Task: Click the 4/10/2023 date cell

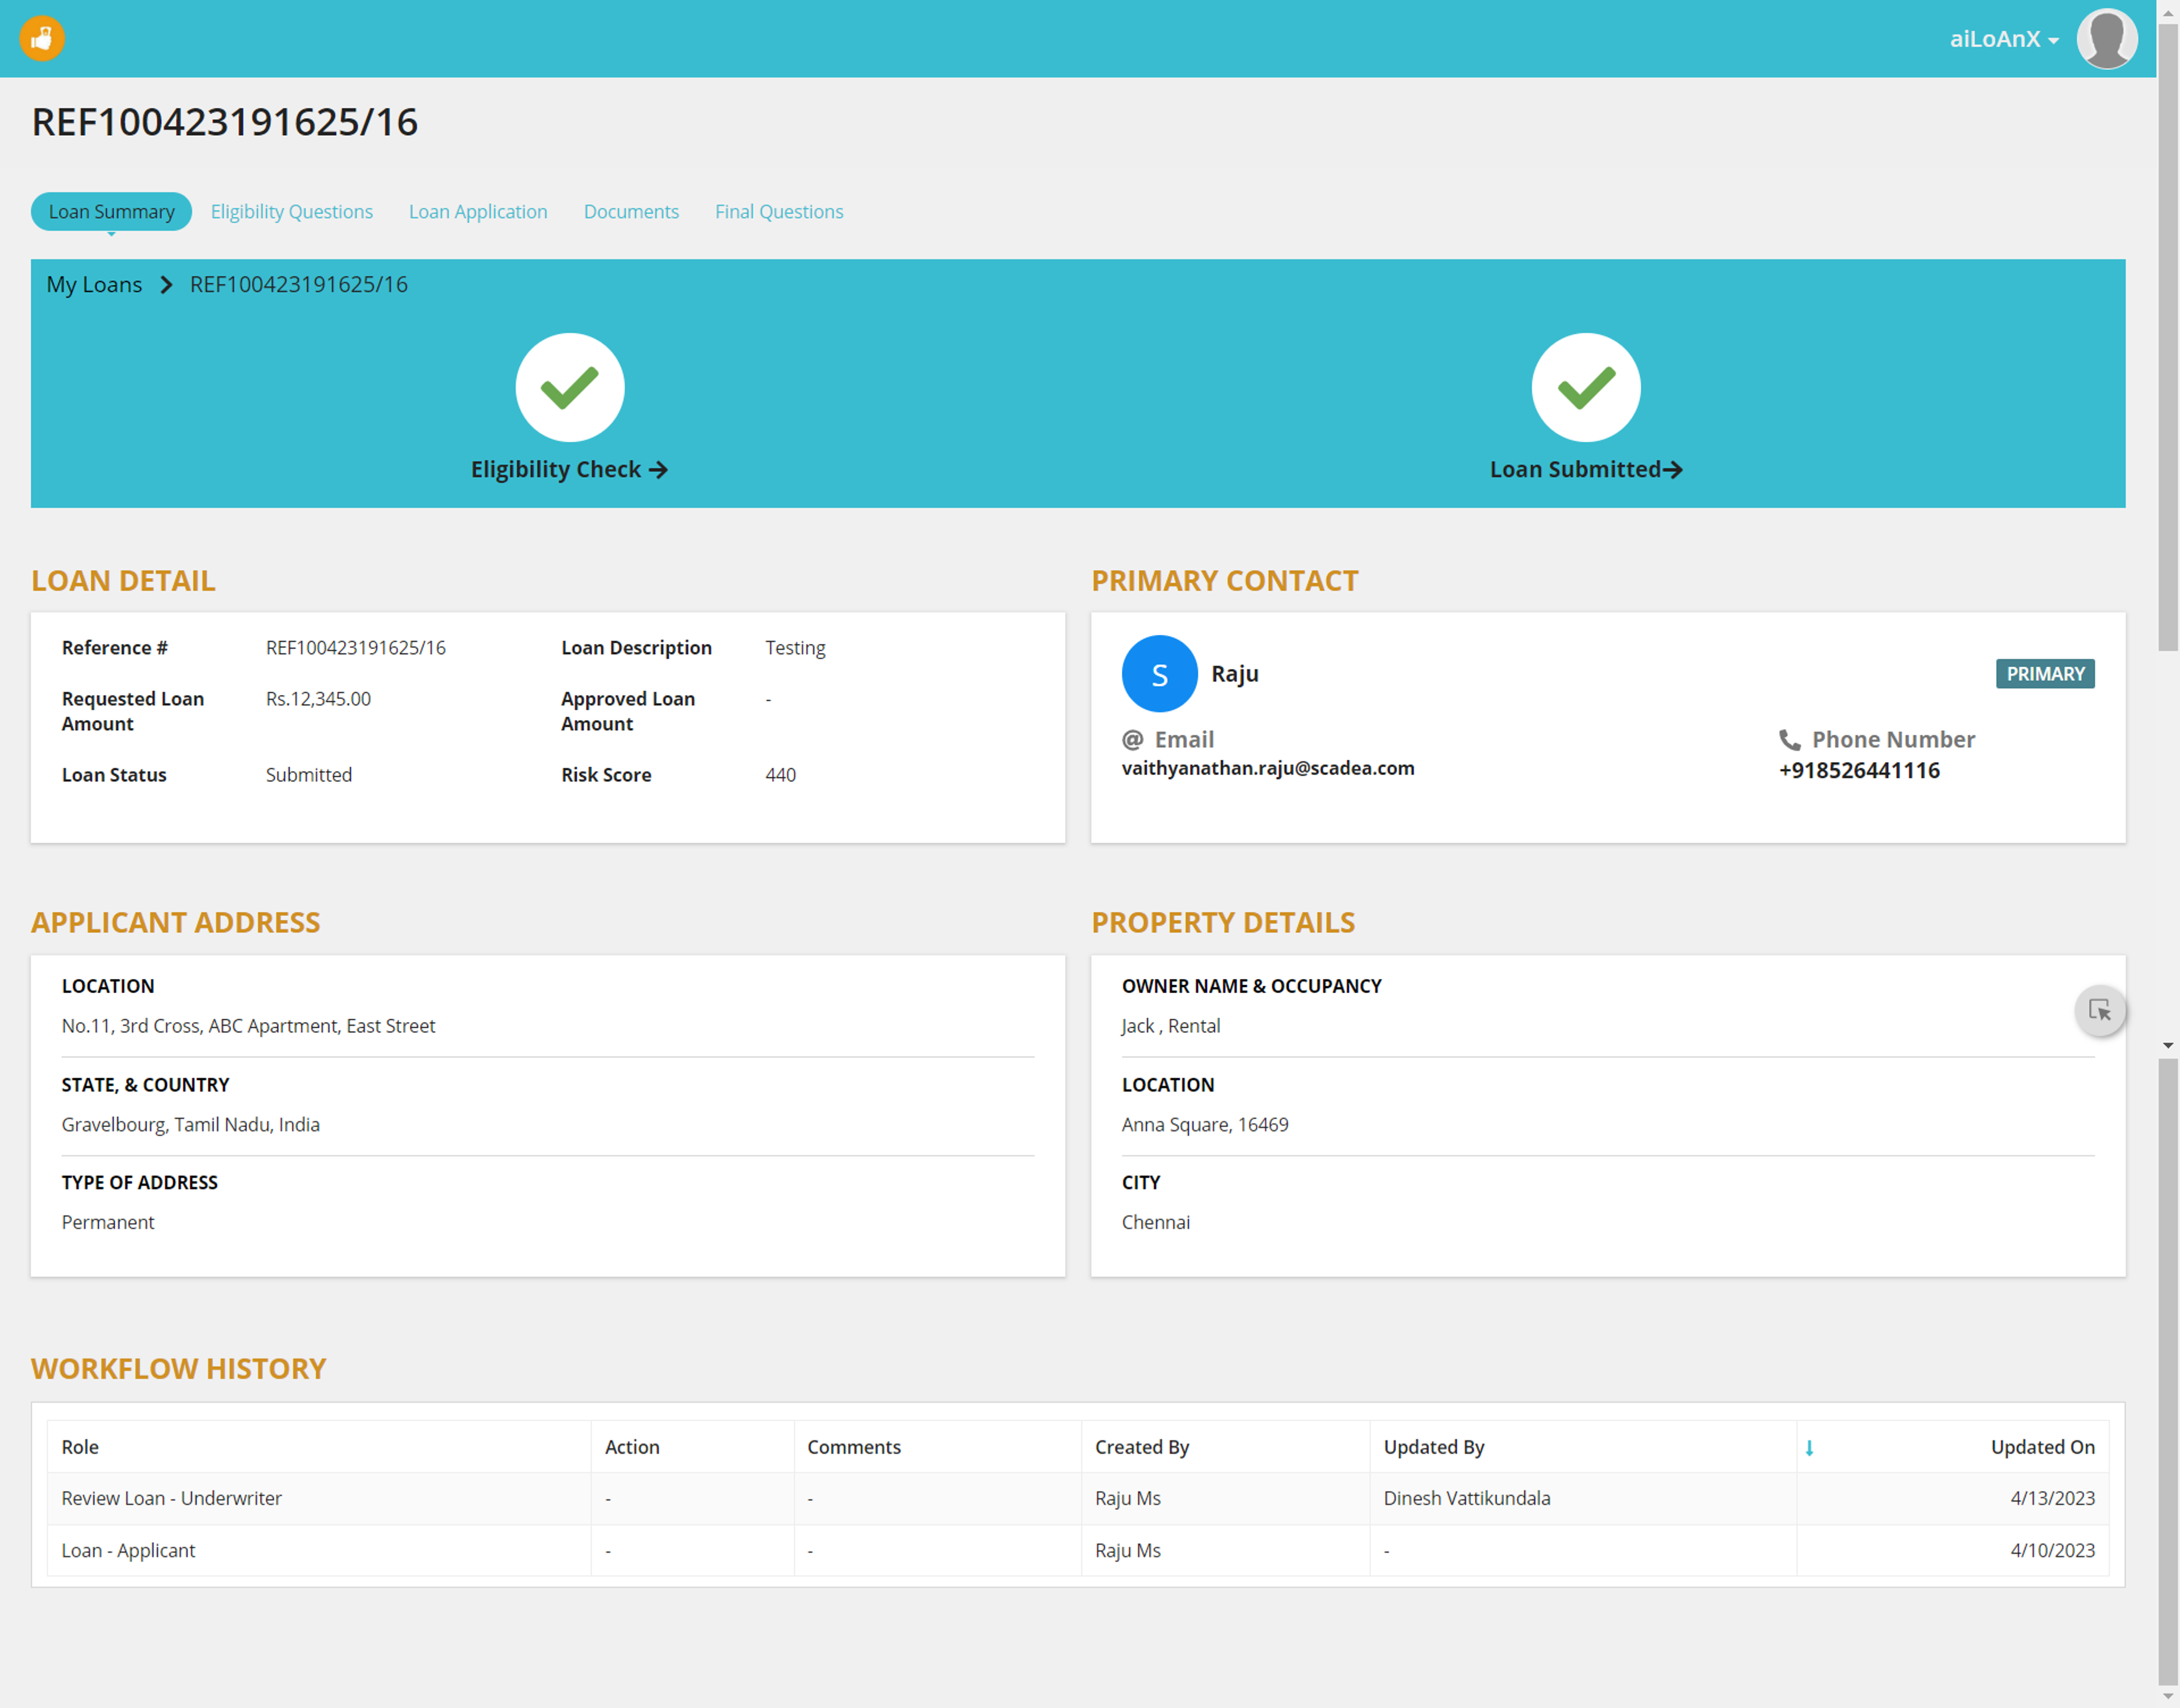Action: click(2052, 1551)
